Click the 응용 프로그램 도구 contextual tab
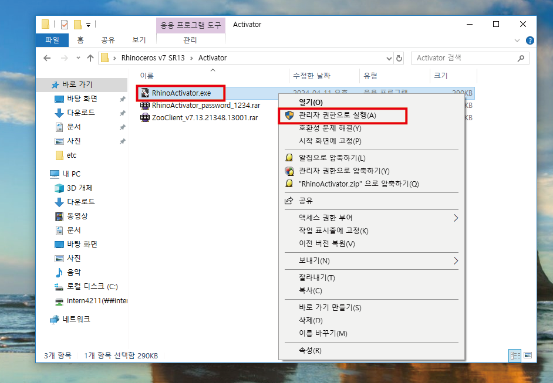 pyautogui.click(x=190, y=25)
